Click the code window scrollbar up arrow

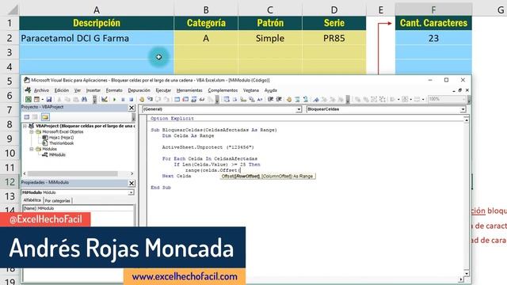(467, 120)
